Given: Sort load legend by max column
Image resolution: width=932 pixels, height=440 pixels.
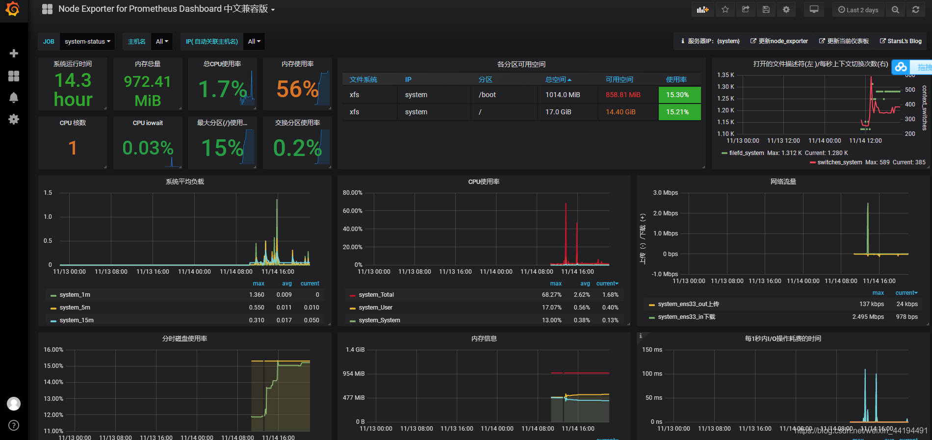Looking at the screenshot, I should coord(259,284).
